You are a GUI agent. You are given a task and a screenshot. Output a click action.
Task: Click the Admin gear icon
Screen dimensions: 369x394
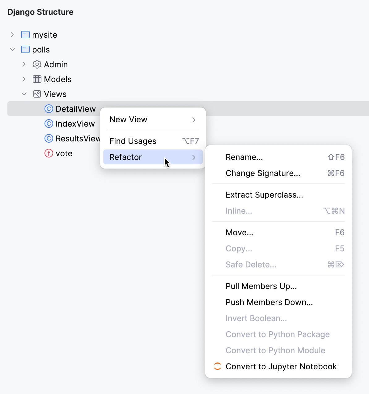click(x=37, y=64)
